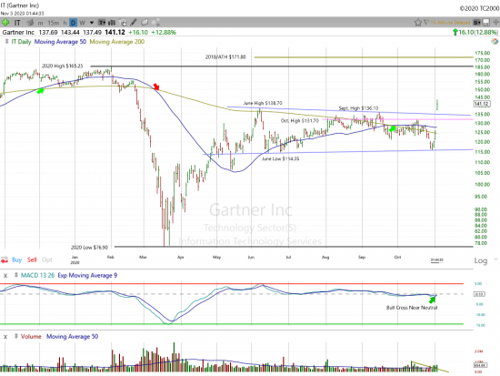Edit the Exp Moving Average 9 indicator

click(x=87, y=275)
